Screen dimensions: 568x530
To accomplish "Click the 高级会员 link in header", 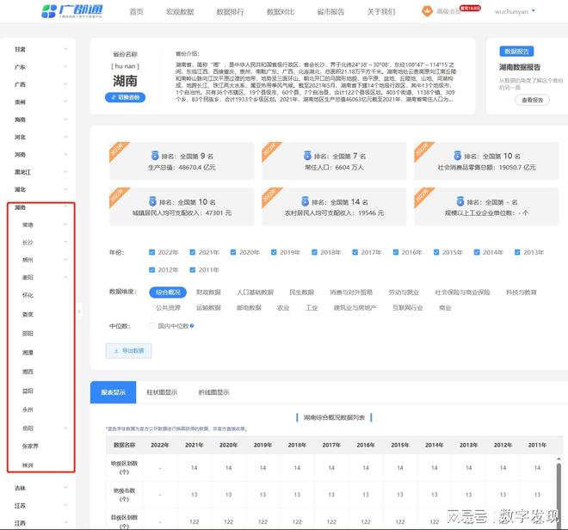I will (x=448, y=11).
